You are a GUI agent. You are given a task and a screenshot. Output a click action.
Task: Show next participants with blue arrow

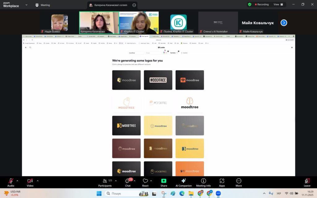coord(284,23)
